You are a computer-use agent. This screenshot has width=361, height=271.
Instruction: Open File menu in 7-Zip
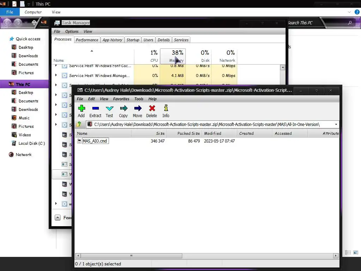(80, 99)
